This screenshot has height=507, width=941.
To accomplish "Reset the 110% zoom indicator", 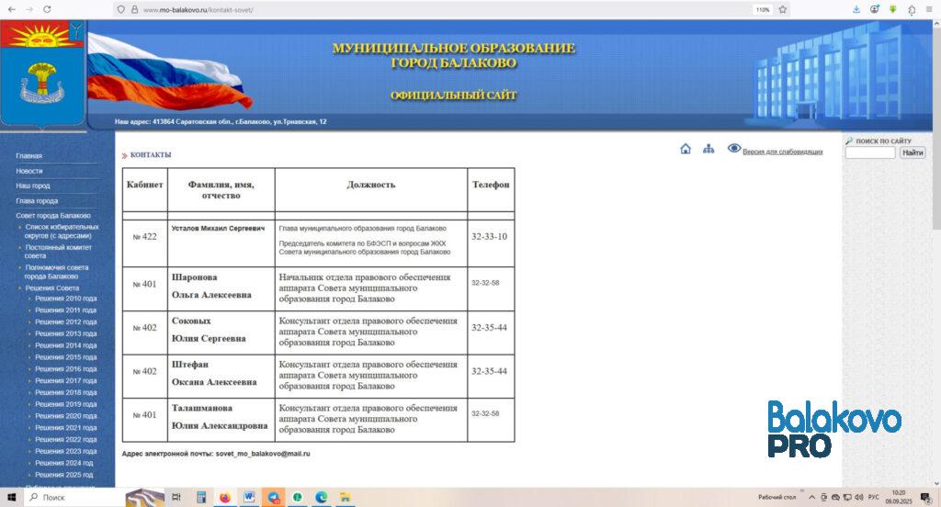I will [762, 9].
